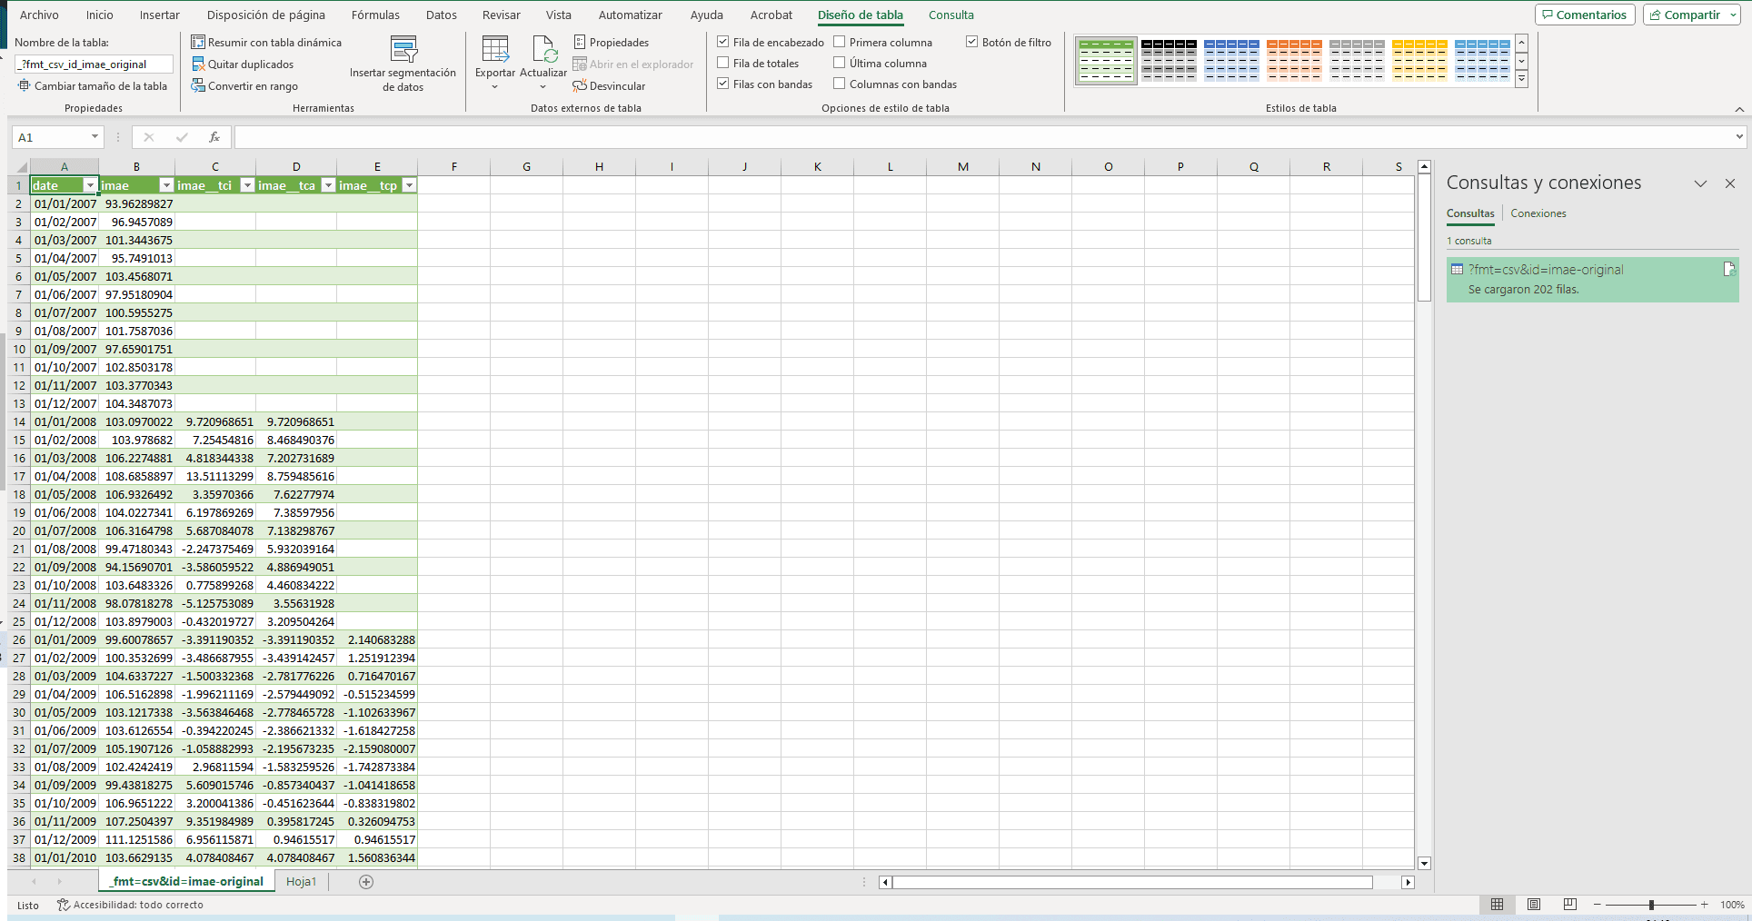Click the 100% zoom level
Image resolution: width=1752 pixels, height=921 pixels.
pyautogui.click(x=1732, y=905)
